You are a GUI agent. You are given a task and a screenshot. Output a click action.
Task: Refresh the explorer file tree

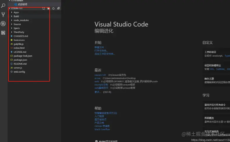(x=53, y=8)
